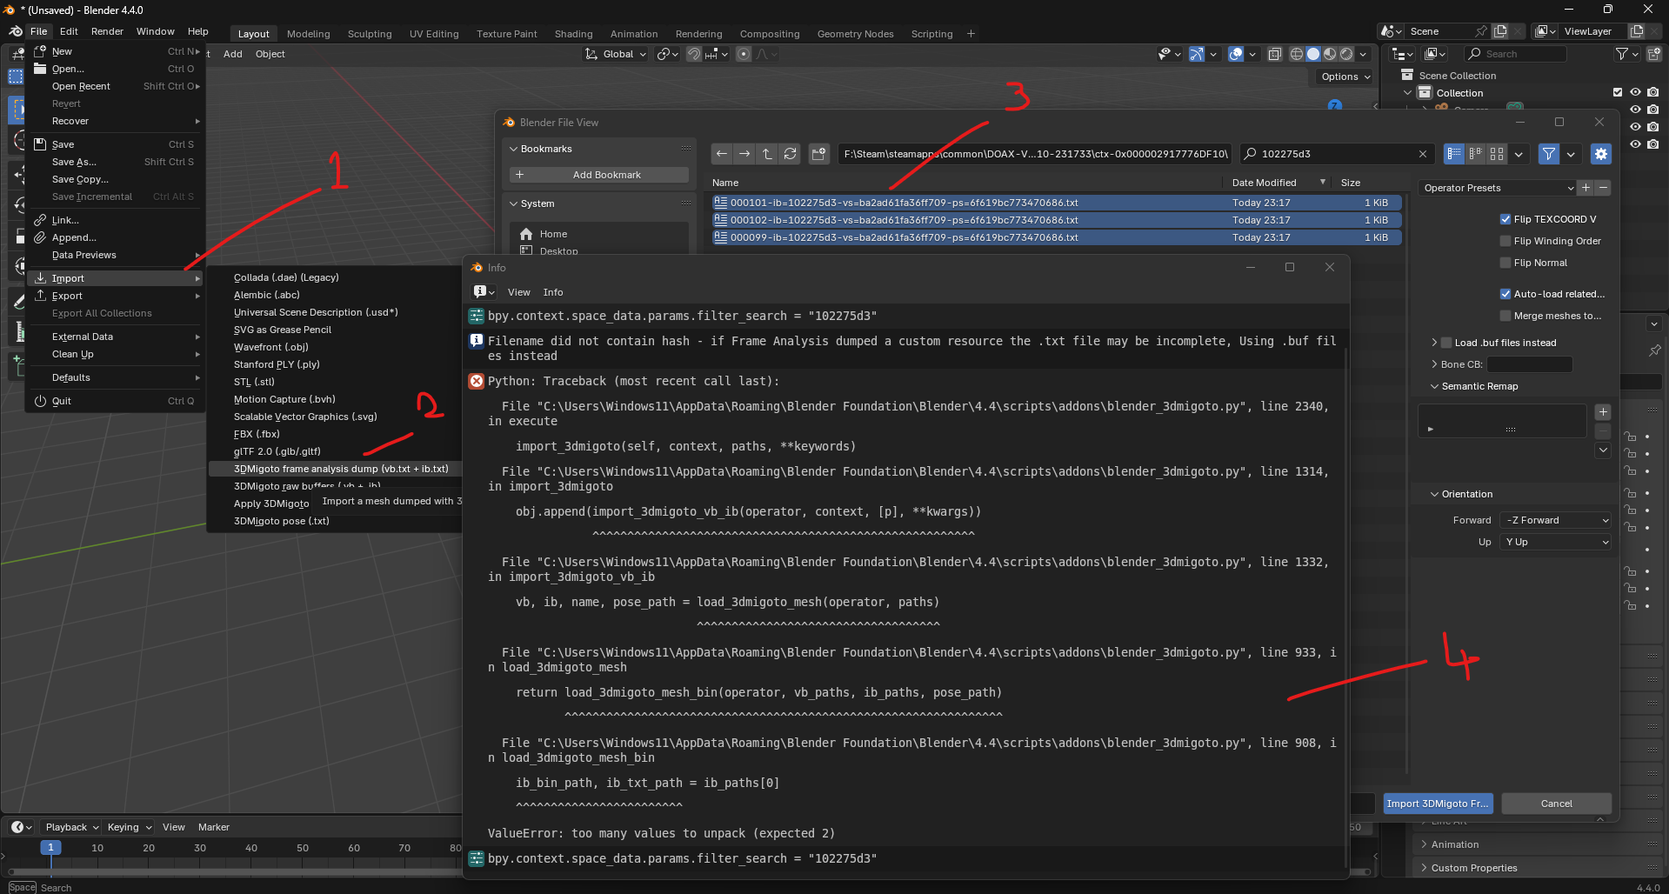Open Operator Presets dropdown
The width and height of the screenshot is (1669, 894).
point(1498,188)
